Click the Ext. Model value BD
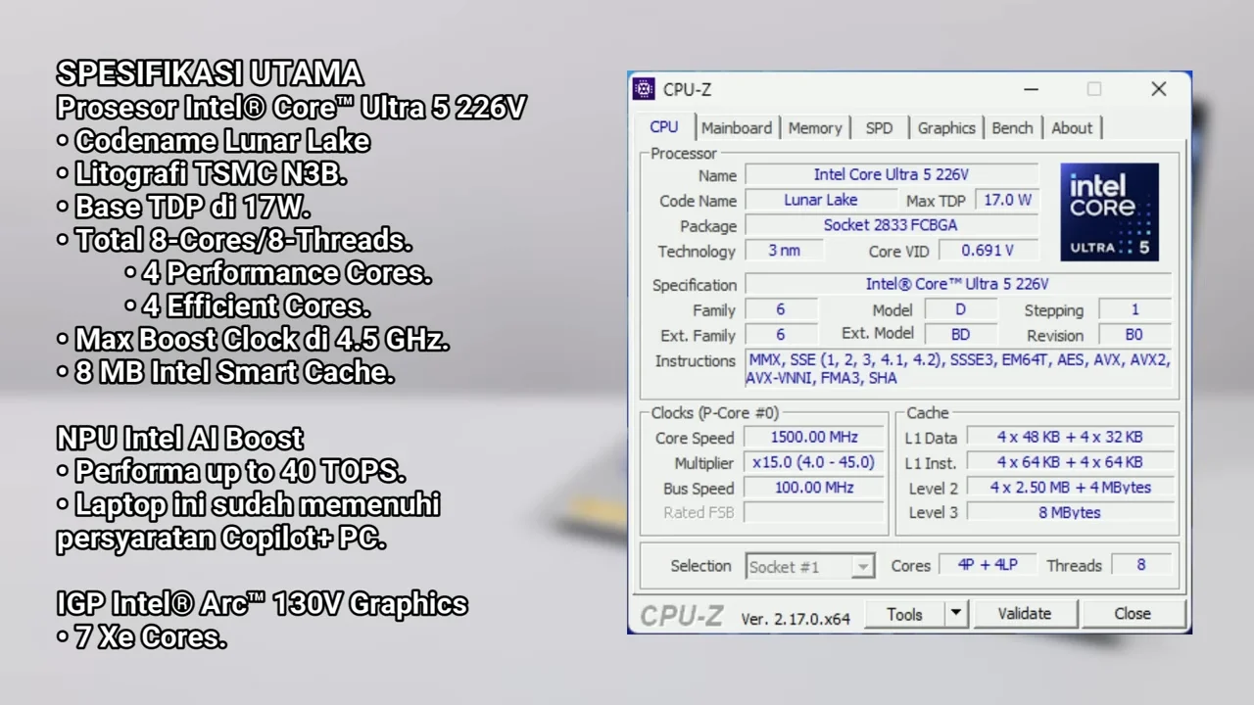Image resolution: width=1254 pixels, height=705 pixels. tap(960, 335)
